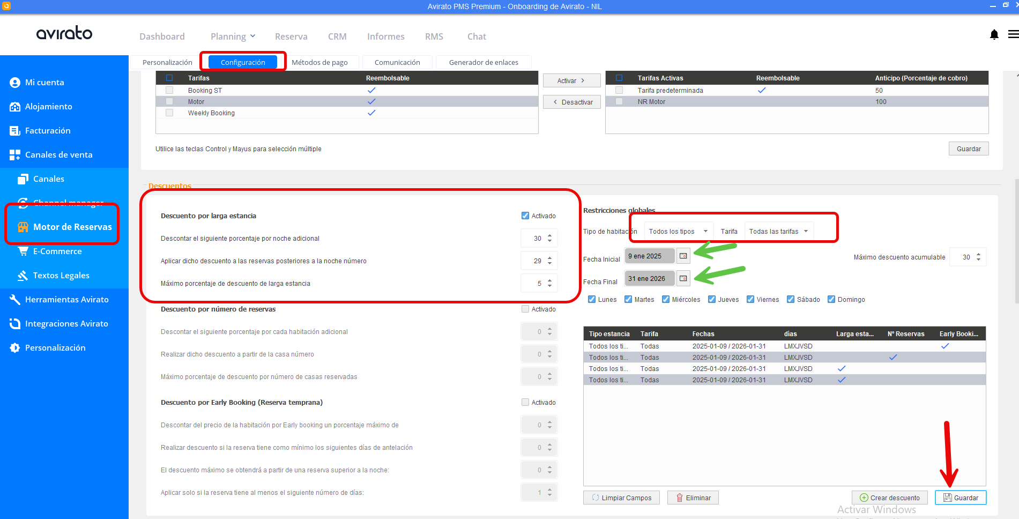Viewport: 1019px width, 519px height.
Task: Adjust the minimum days stepper showing 1
Action: pos(550,493)
